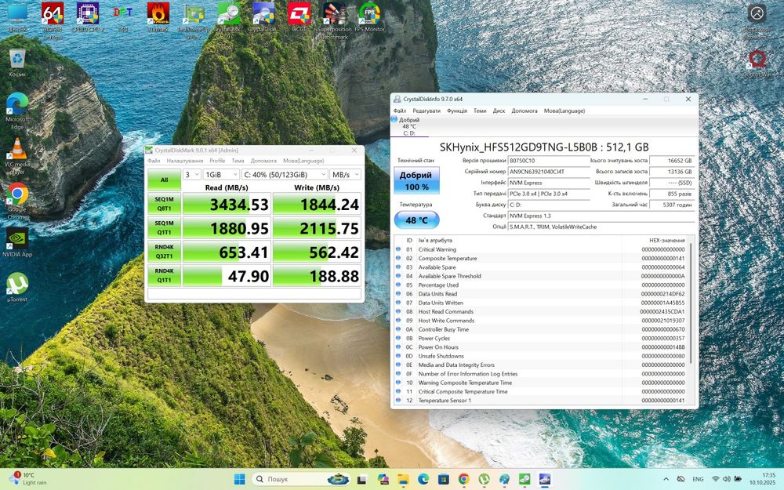This screenshot has width=784, height=490.
Task: Click the µTorrent taskbar icon
Action: 484,479
